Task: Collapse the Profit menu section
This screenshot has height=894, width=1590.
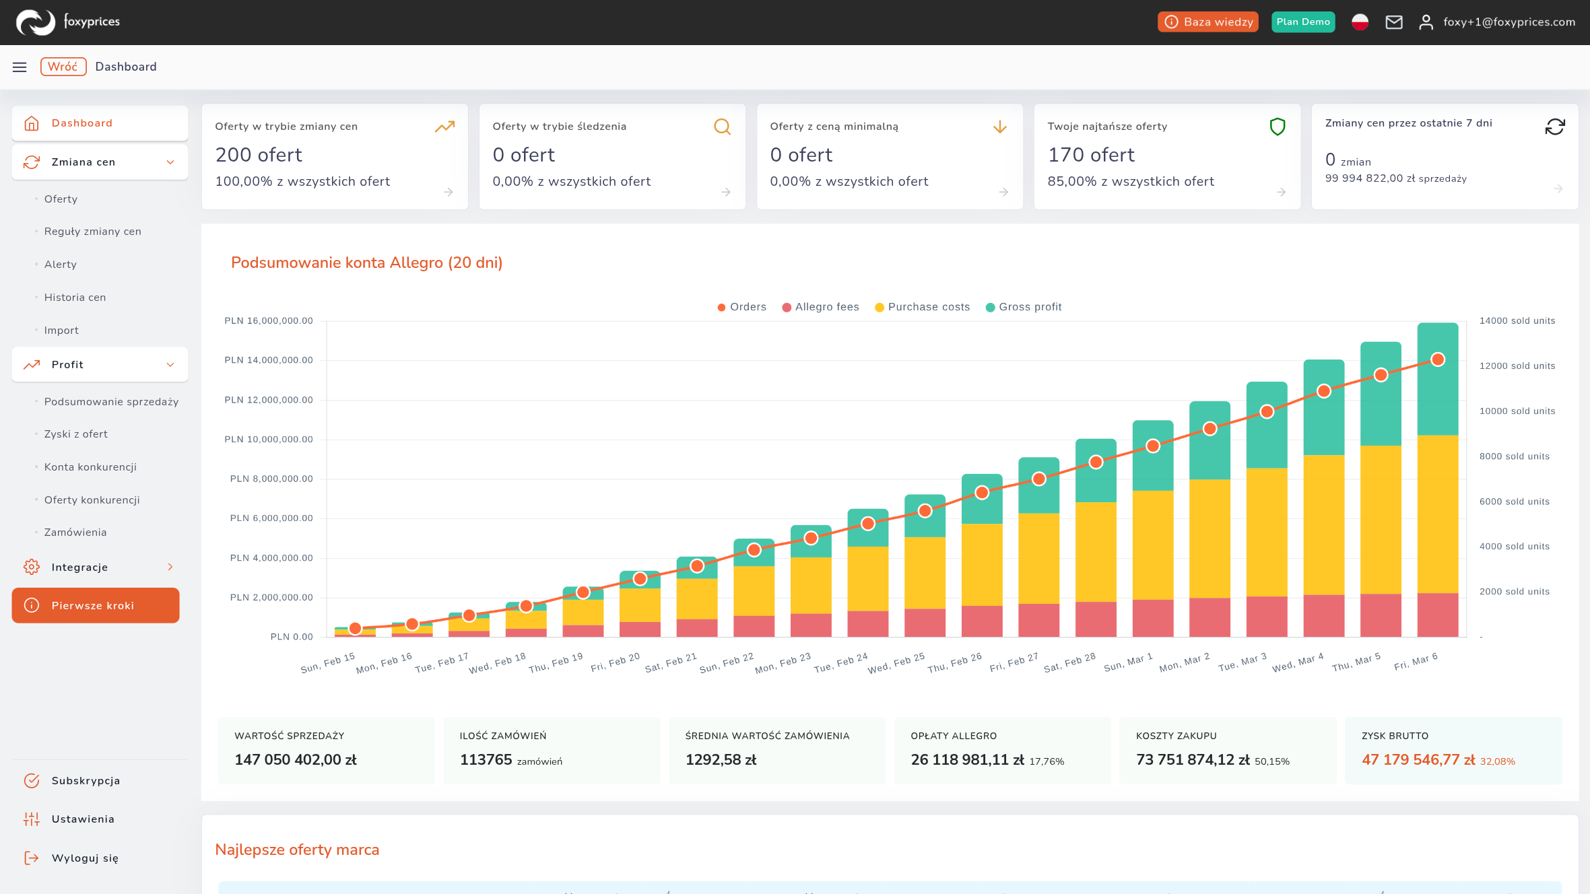Action: click(x=100, y=364)
